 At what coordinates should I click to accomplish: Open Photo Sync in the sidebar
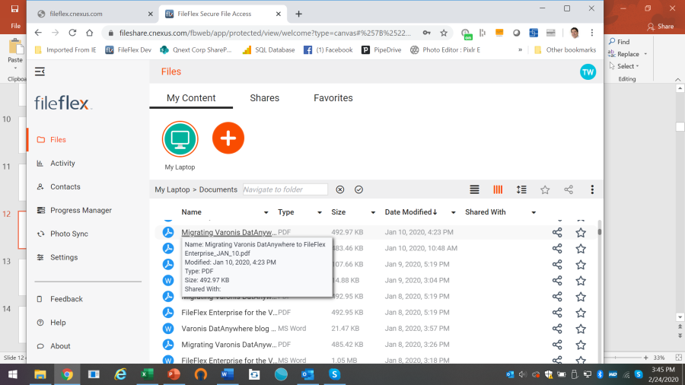[x=69, y=234]
